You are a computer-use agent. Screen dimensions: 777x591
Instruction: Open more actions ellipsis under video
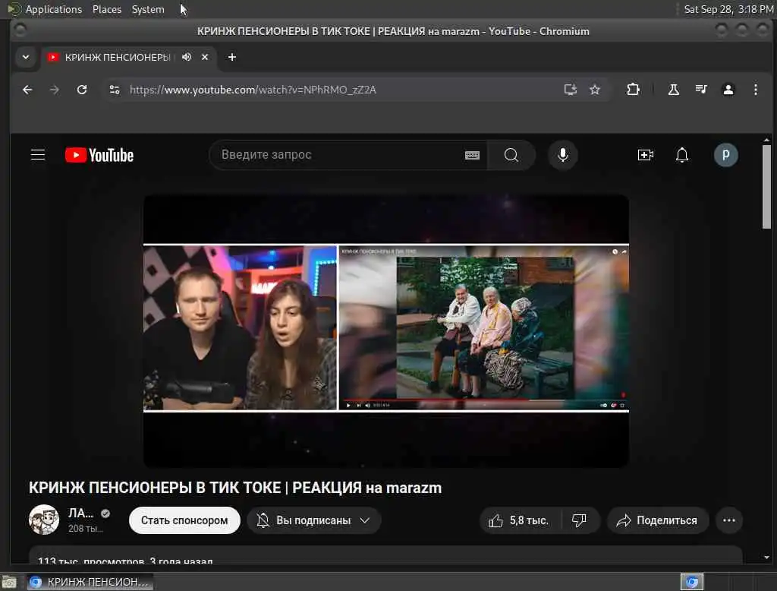(x=729, y=520)
